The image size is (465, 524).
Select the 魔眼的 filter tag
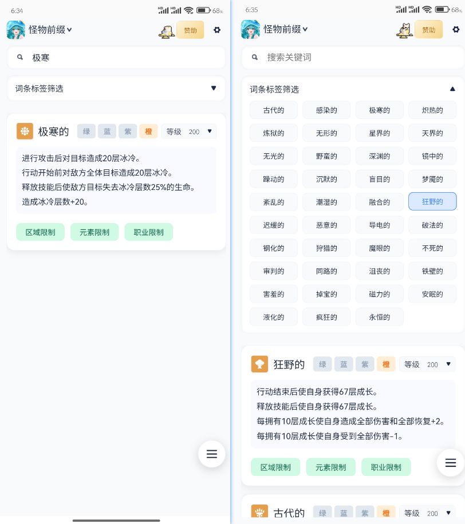379,248
